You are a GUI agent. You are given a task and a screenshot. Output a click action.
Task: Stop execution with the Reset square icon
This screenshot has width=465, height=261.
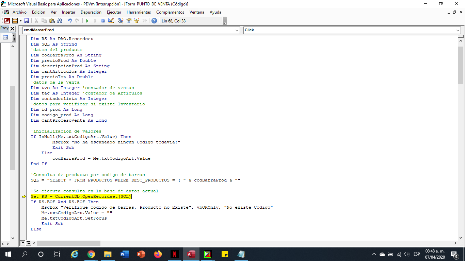[x=103, y=21]
